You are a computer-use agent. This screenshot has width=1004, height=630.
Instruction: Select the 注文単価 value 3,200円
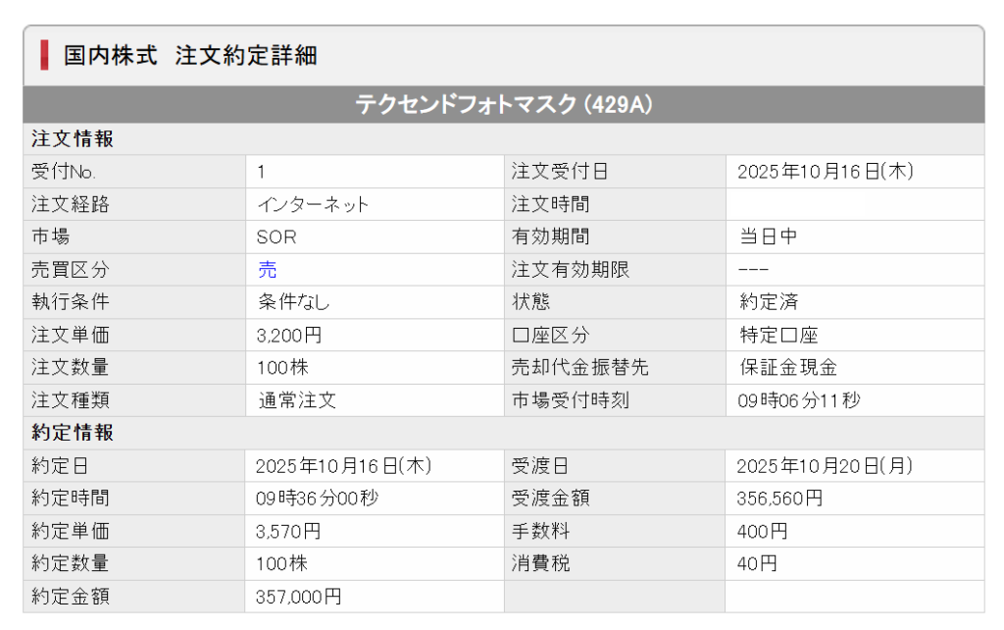click(288, 336)
